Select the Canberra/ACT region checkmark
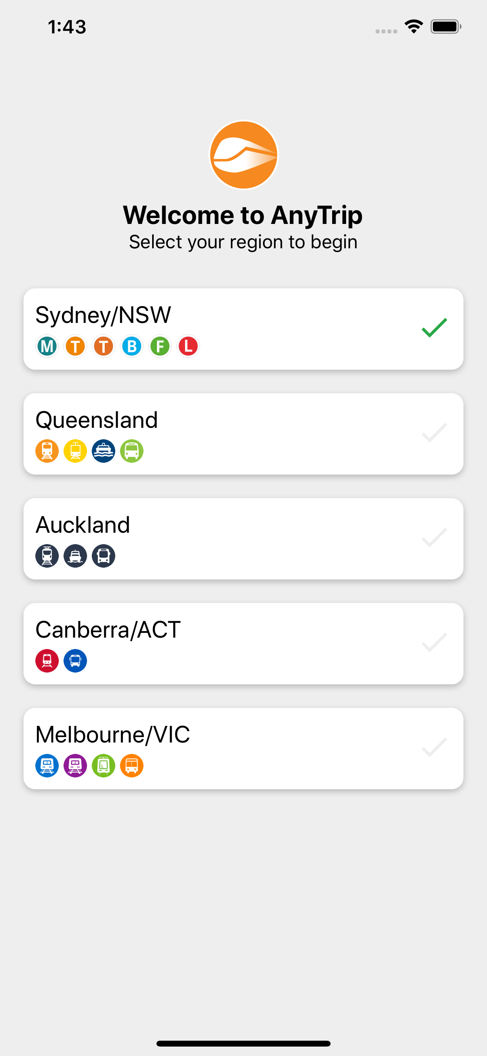 coord(434,642)
